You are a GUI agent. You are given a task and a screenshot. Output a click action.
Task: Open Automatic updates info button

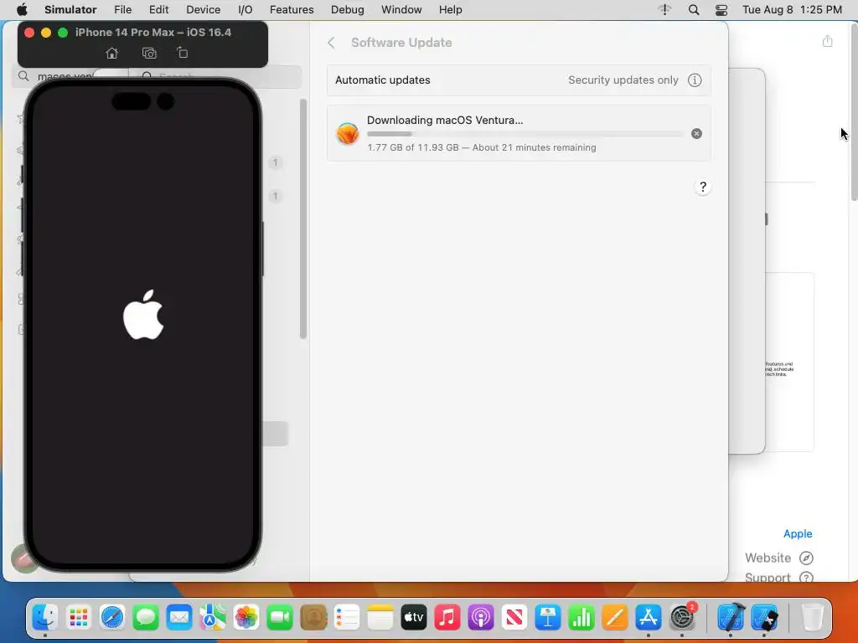(x=695, y=80)
